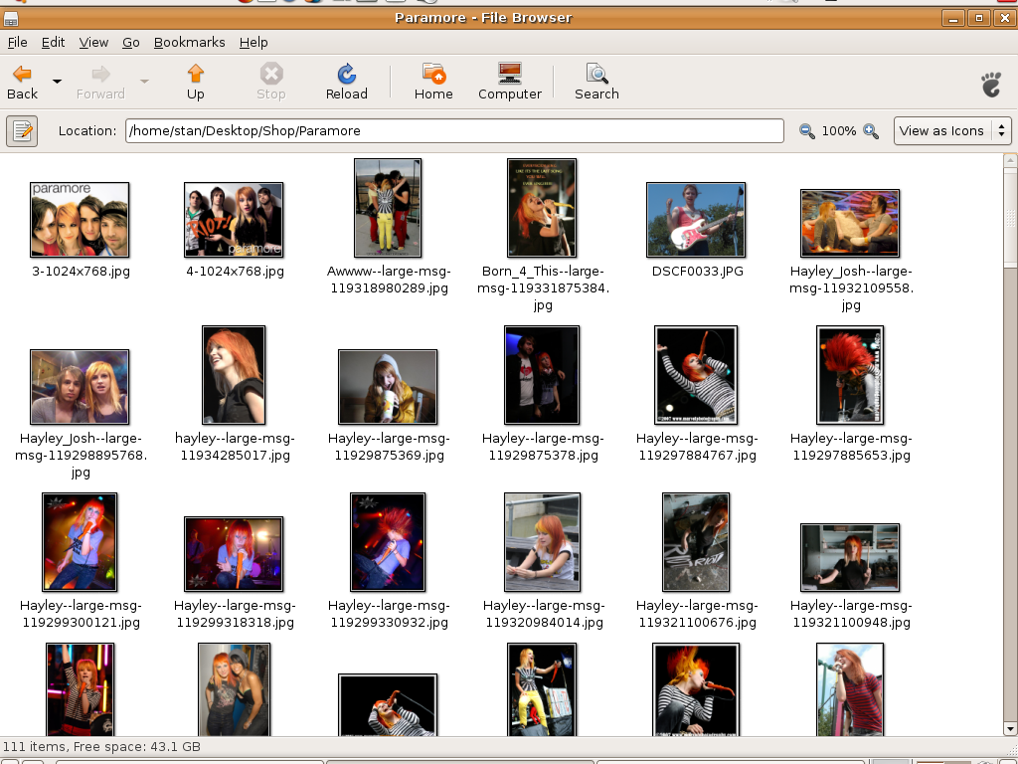Click the 100% zoom level button
The width and height of the screenshot is (1018, 764).
(839, 131)
